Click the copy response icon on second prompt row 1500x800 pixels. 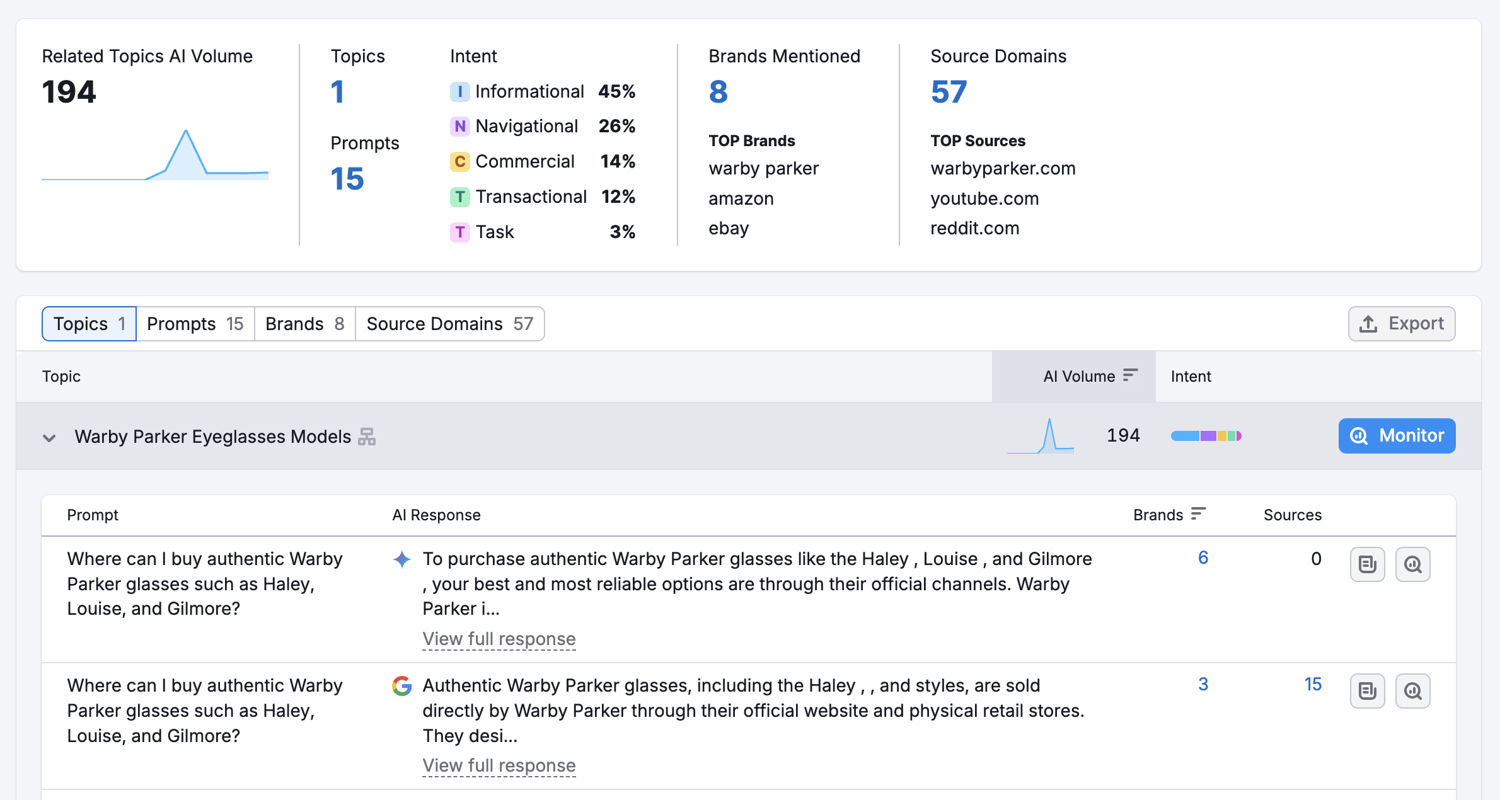click(x=1367, y=691)
